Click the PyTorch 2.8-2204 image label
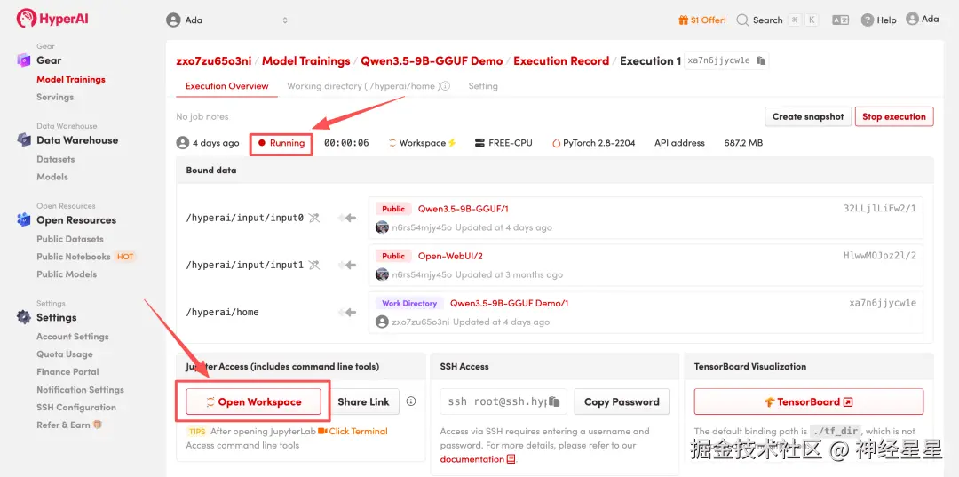This screenshot has height=477, width=959. tap(594, 143)
